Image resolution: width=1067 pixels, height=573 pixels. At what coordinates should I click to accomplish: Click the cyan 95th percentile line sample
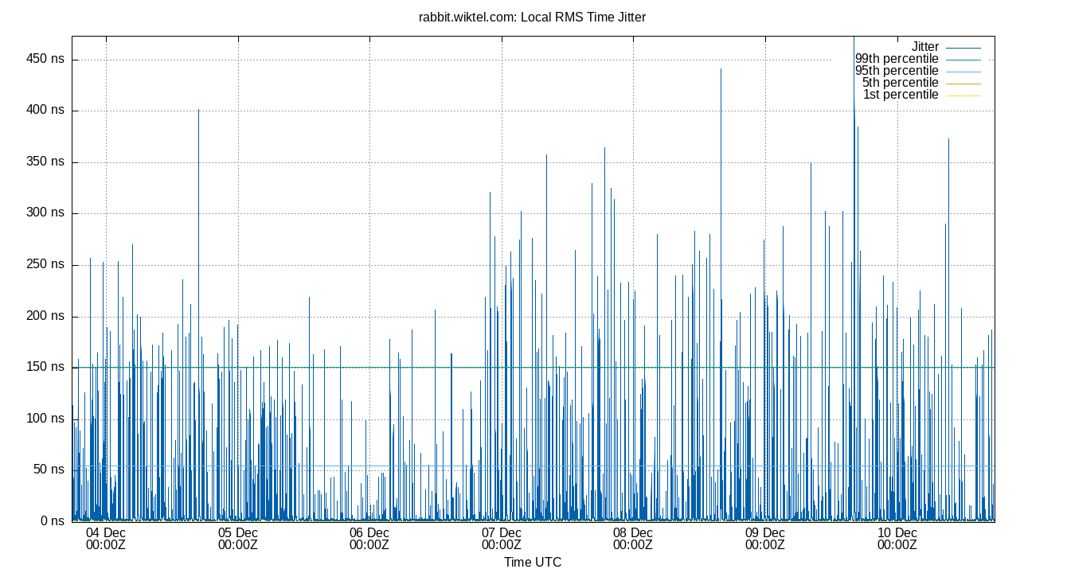[963, 70]
